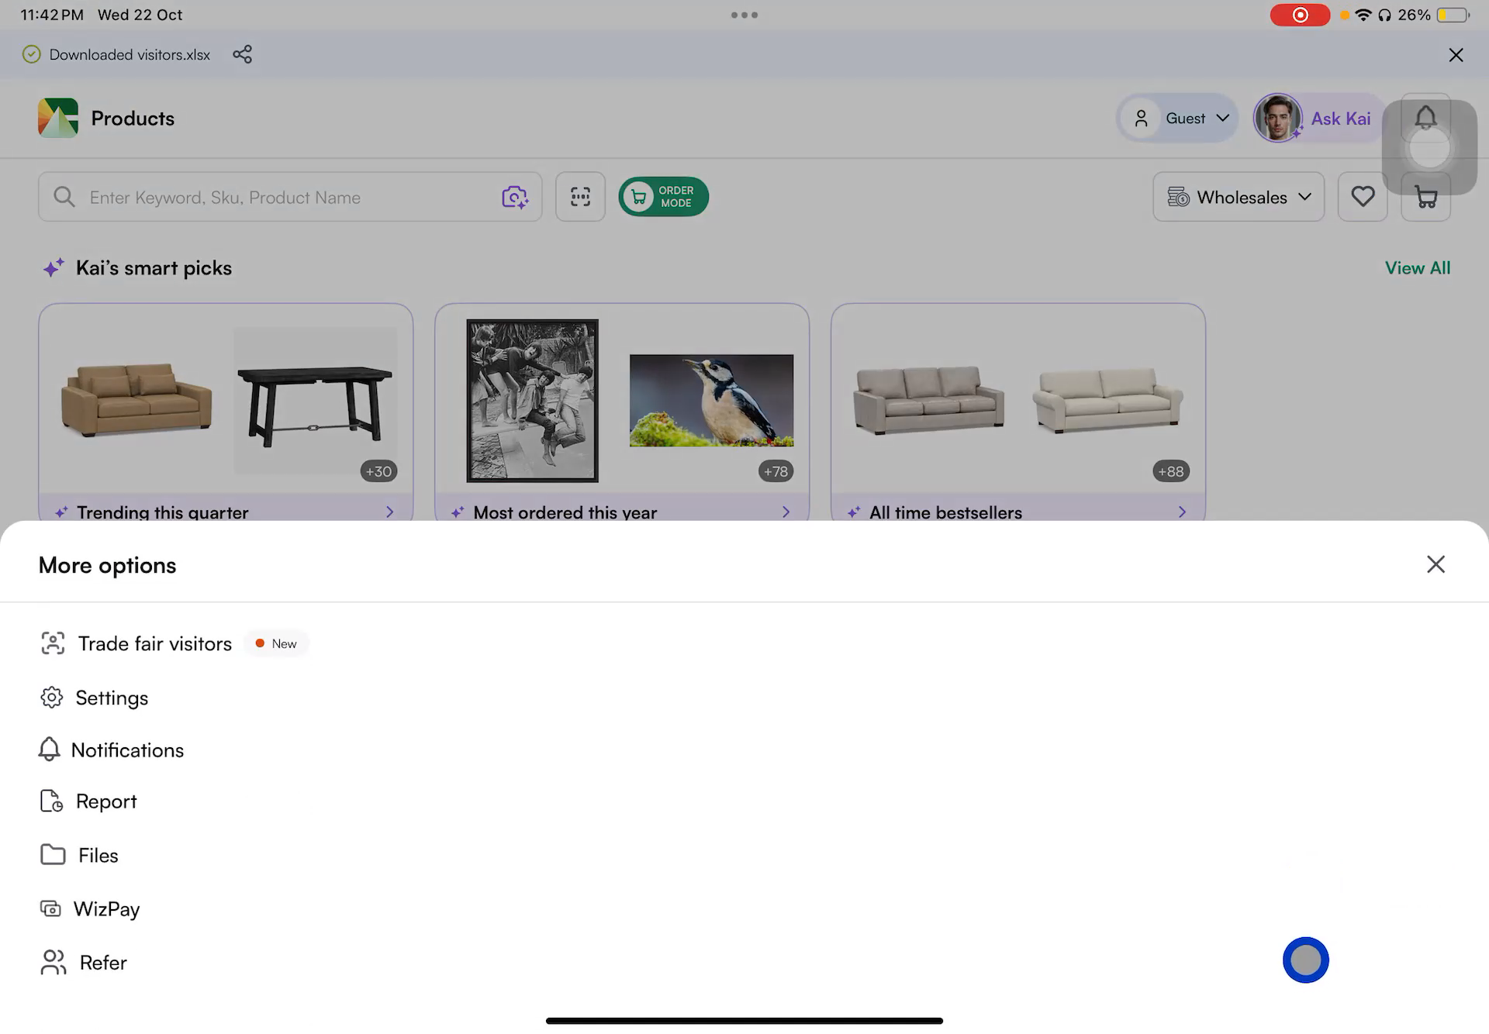Tap the AssistiveTouch blue circle
The height and width of the screenshot is (1034, 1489).
(1306, 960)
